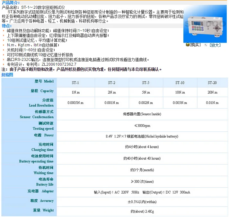Click the ST-5 model cell
The height and width of the screenshot is (217, 229).
pyautogui.click(x=146, y=83)
